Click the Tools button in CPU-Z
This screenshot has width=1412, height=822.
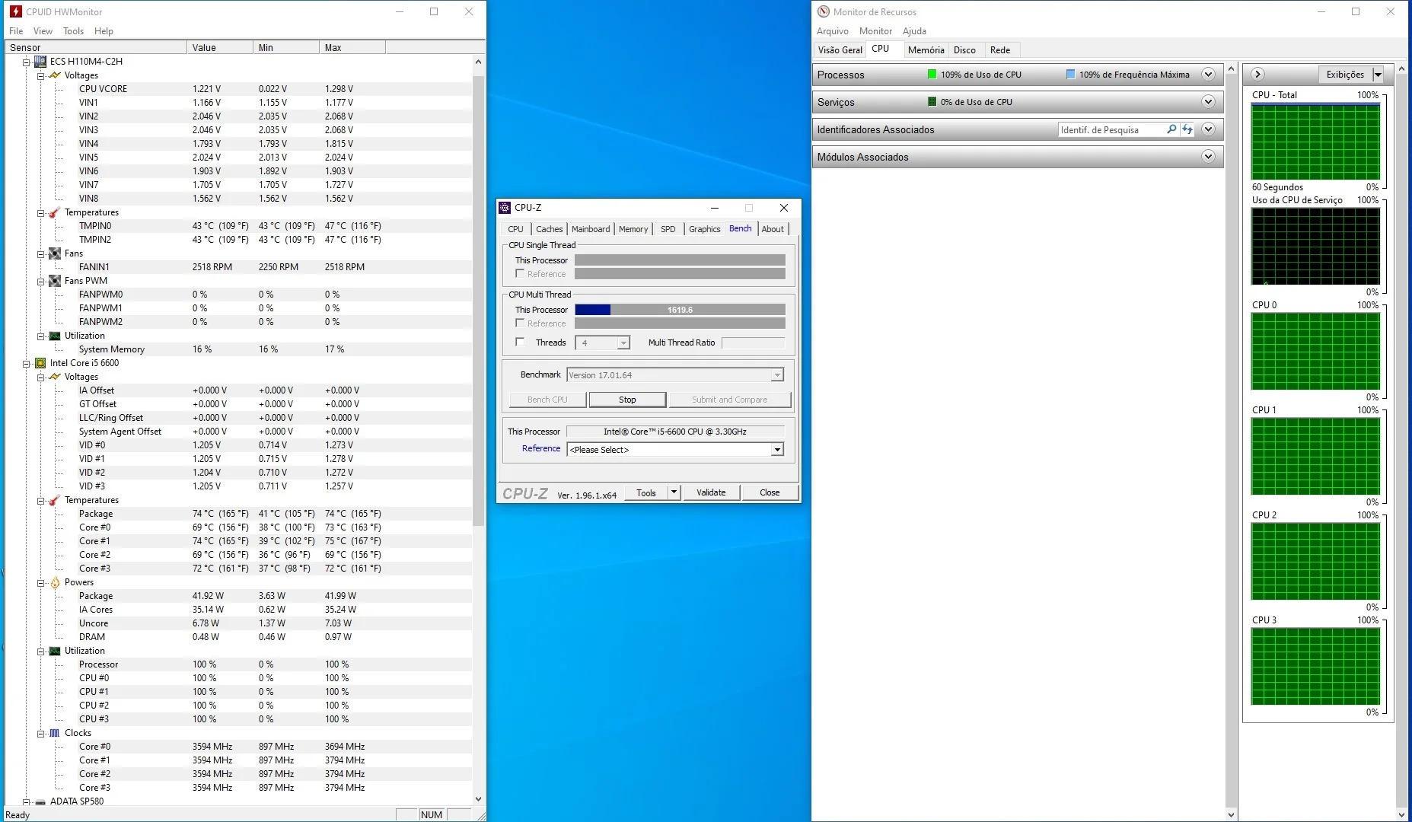click(x=646, y=492)
